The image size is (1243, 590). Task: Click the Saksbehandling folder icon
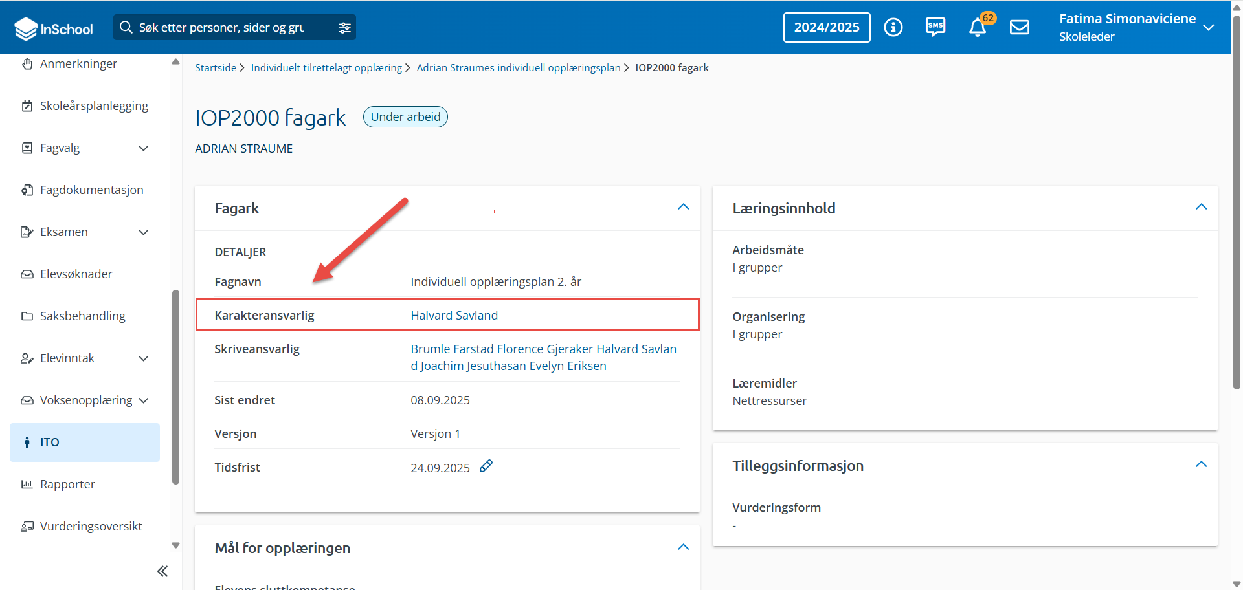(27, 316)
